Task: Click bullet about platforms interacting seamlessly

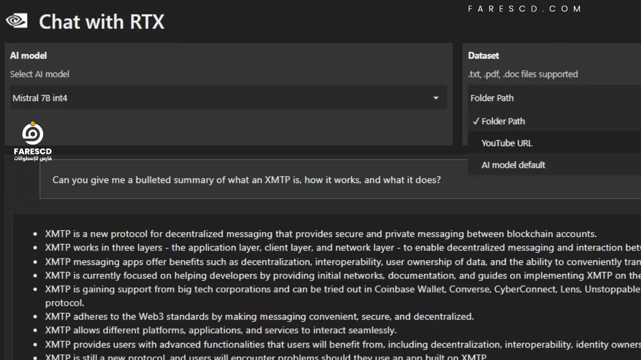Action: (x=221, y=330)
